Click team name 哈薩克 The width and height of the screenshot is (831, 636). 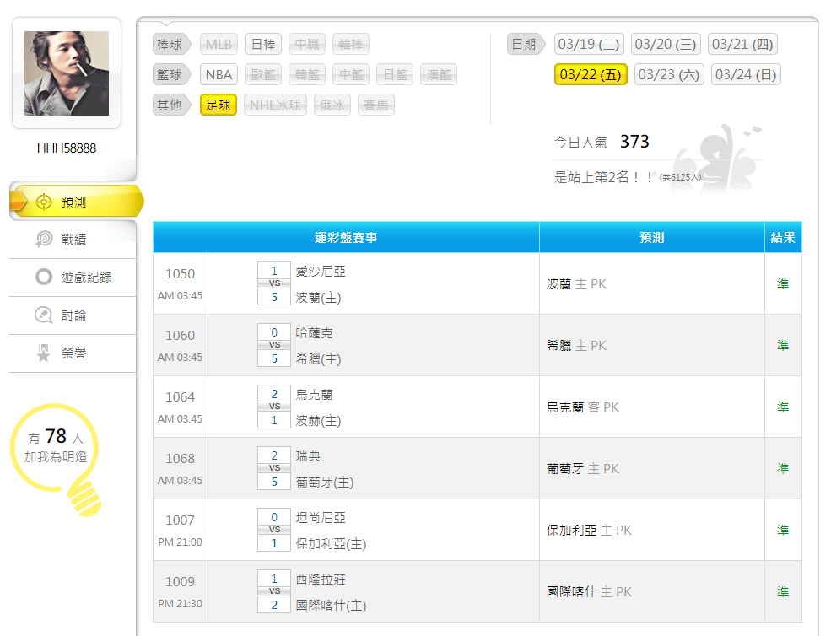315,333
